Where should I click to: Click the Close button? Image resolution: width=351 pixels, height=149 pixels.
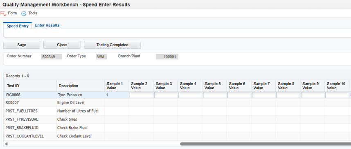(62, 45)
